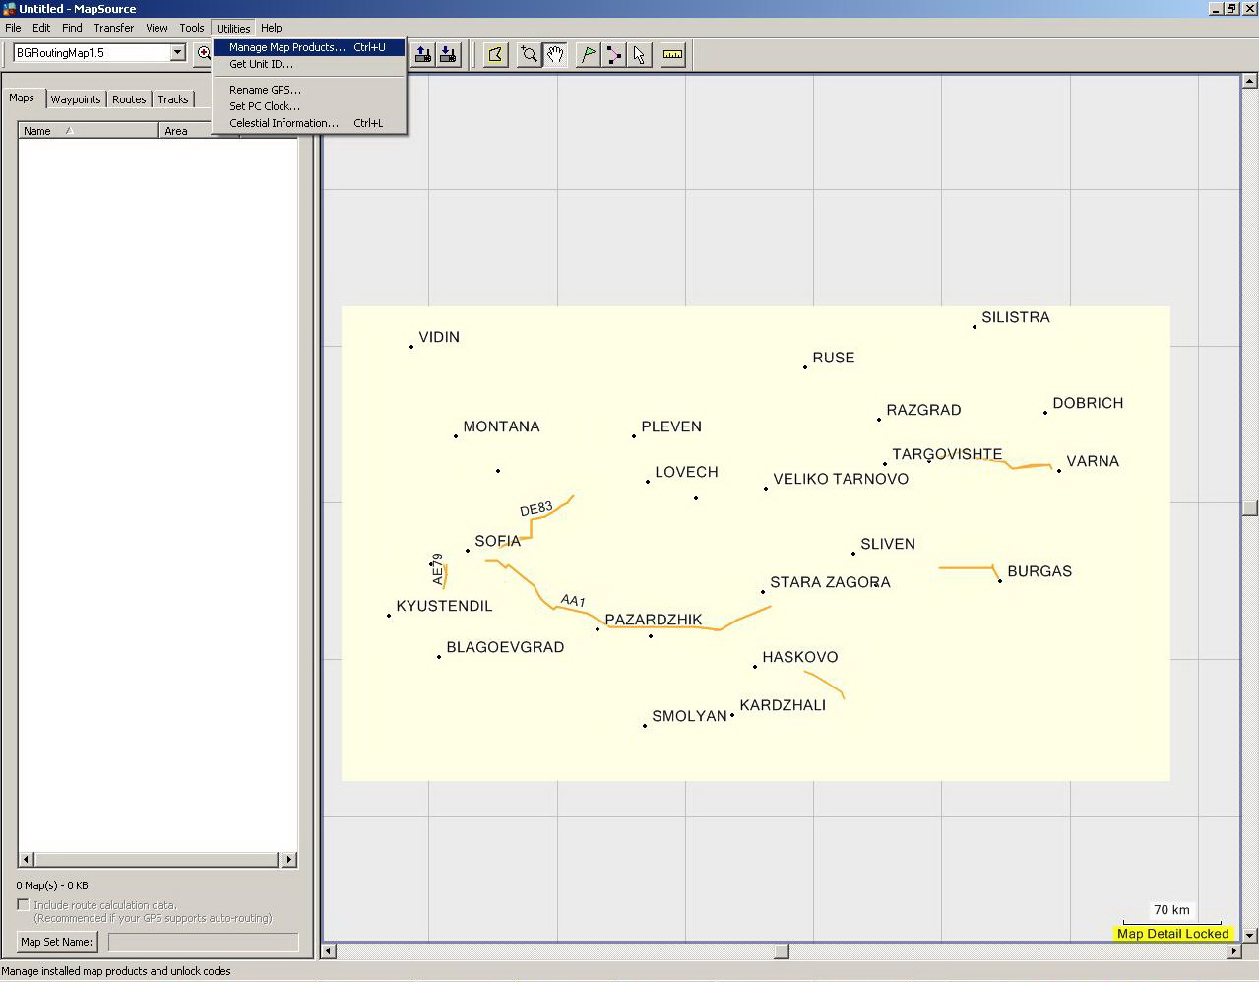Select the Selection arrow tool

pos(640,55)
